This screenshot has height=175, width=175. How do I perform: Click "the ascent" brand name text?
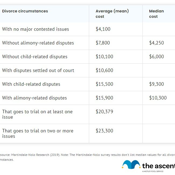click(158, 166)
